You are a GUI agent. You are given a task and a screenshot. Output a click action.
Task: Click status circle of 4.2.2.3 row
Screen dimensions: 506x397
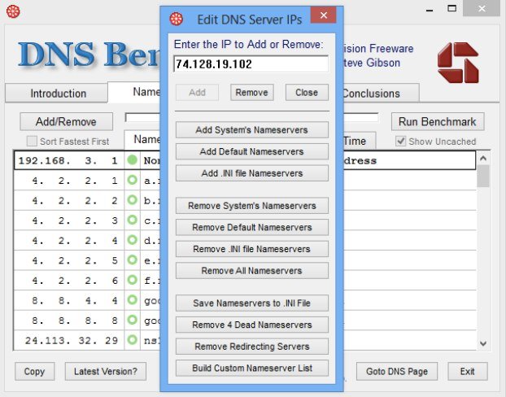click(x=133, y=220)
